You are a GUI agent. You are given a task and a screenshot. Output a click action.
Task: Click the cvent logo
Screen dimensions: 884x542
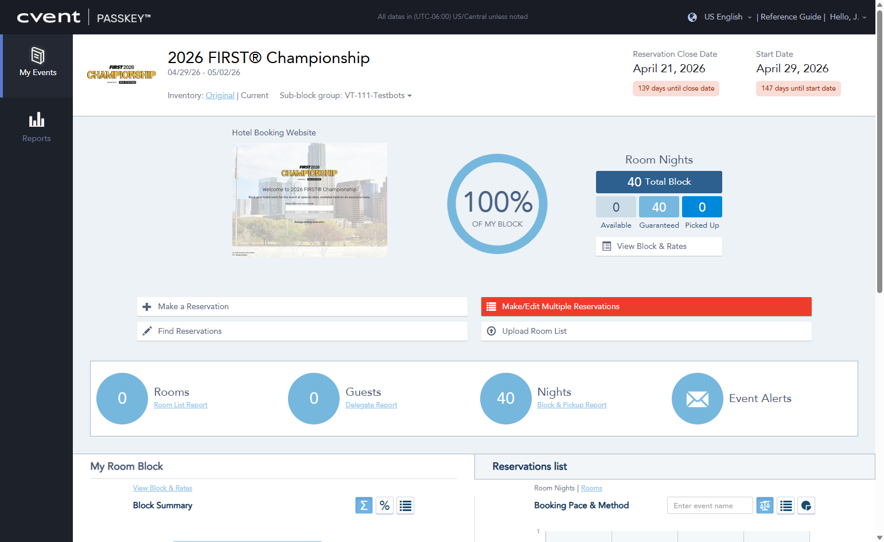(49, 17)
